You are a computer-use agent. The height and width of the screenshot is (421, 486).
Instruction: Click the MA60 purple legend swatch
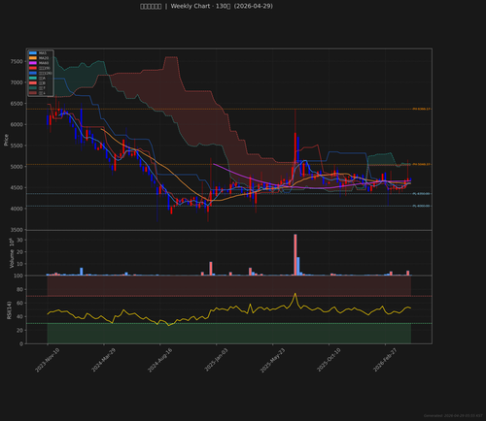coord(33,63)
